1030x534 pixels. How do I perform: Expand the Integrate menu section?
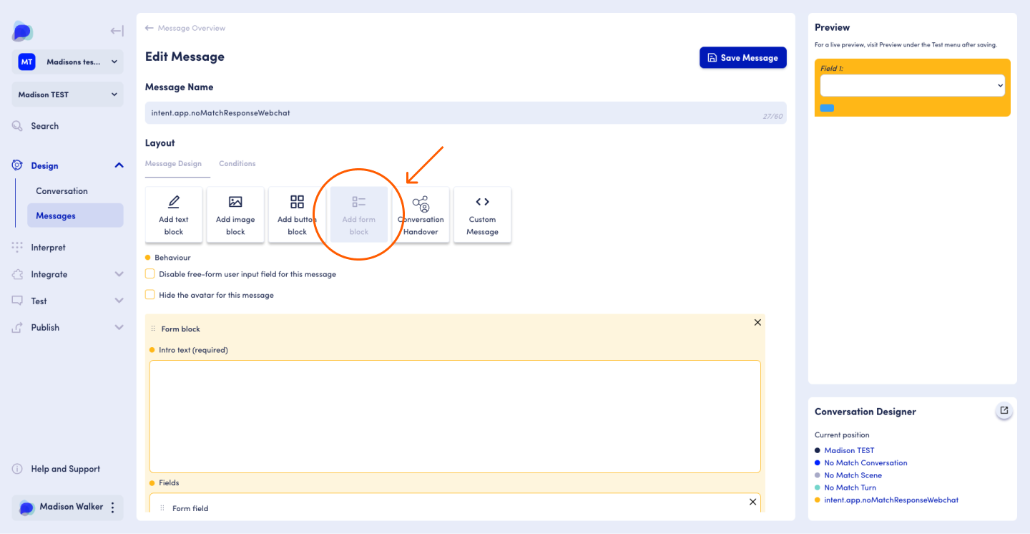(119, 274)
